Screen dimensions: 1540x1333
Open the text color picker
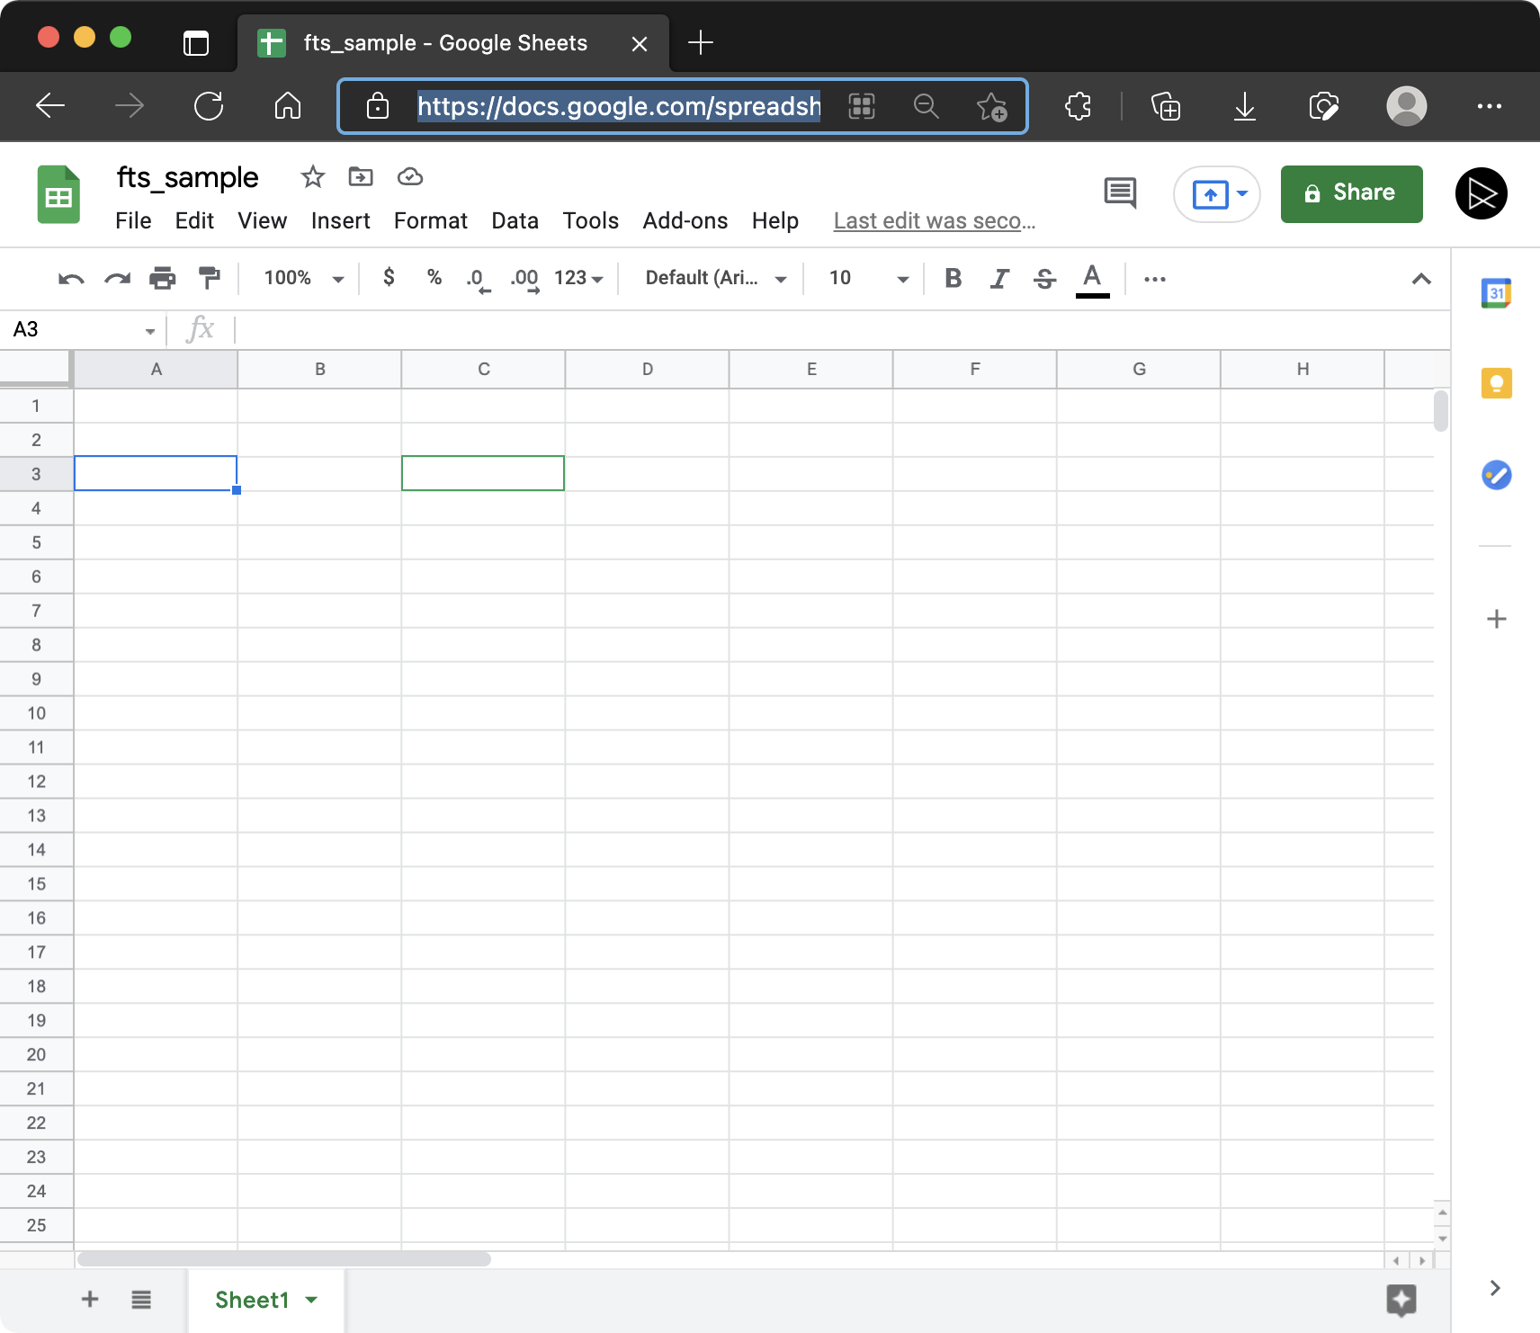[x=1091, y=279]
